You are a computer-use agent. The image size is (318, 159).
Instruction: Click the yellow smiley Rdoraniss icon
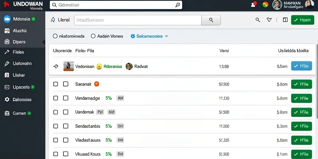click(99, 66)
